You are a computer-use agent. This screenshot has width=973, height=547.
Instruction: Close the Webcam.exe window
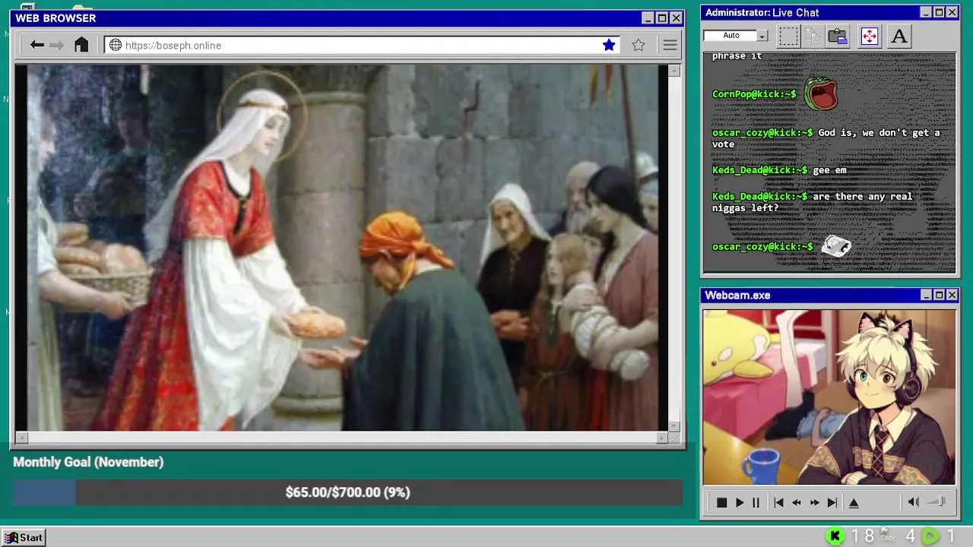click(x=952, y=295)
